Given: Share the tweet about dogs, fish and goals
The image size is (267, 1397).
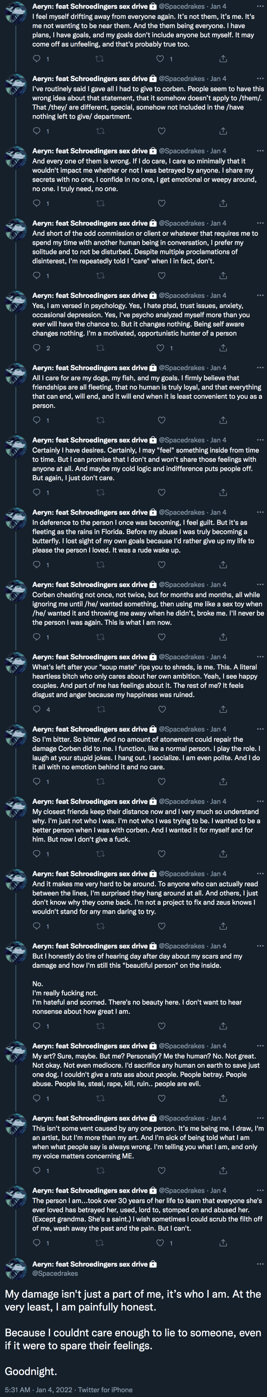Looking at the screenshot, I should pyautogui.click(x=223, y=420).
